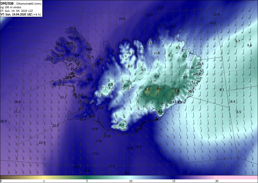
Task: Click the 14.2 value label
Action: click(x=212, y=23)
